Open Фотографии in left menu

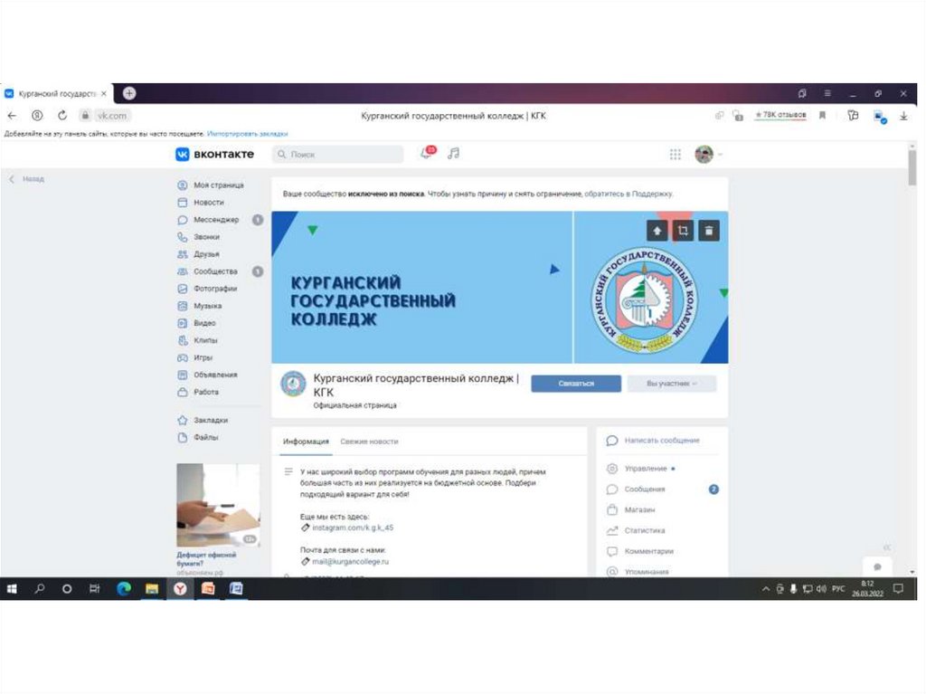207,289
